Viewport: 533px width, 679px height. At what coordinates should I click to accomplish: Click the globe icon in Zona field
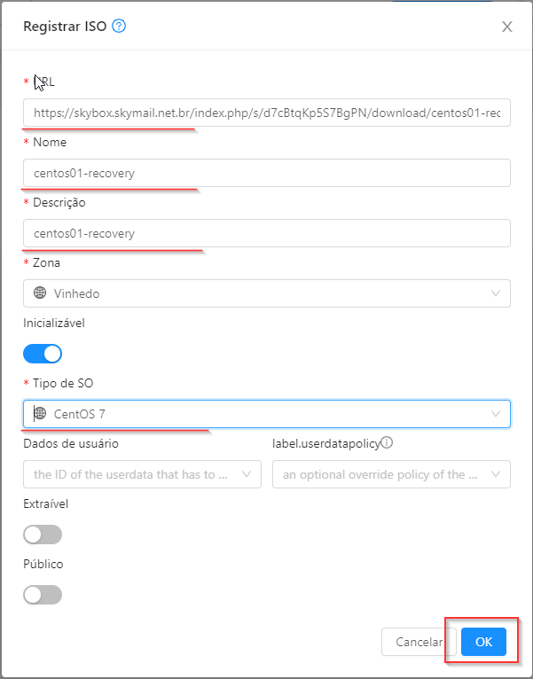tap(40, 293)
